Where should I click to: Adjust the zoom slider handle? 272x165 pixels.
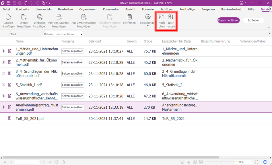pos(219,162)
